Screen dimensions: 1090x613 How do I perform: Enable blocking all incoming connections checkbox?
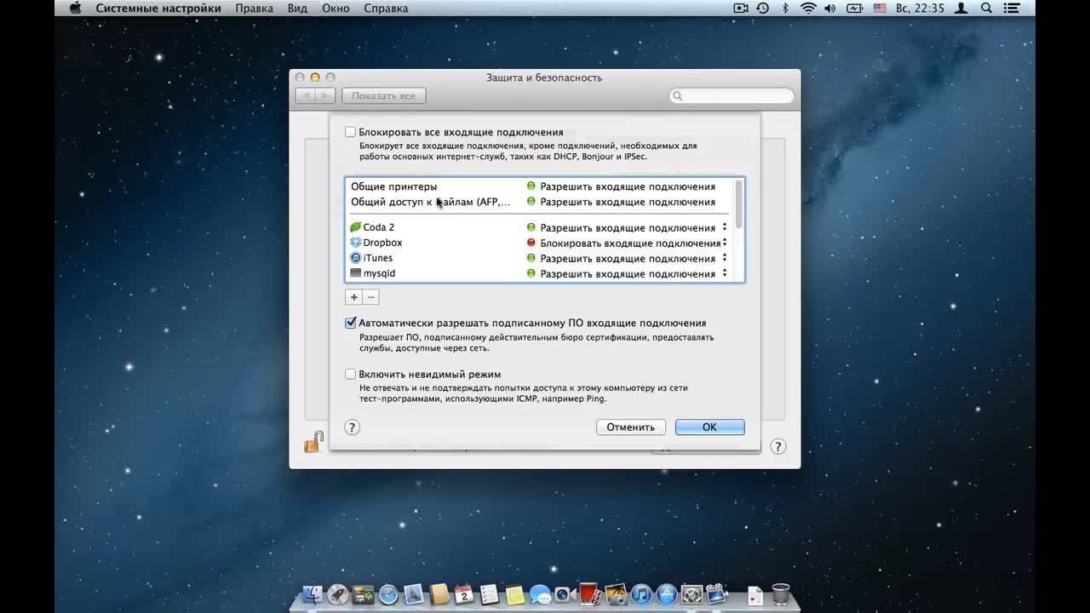pyautogui.click(x=350, y=132)
